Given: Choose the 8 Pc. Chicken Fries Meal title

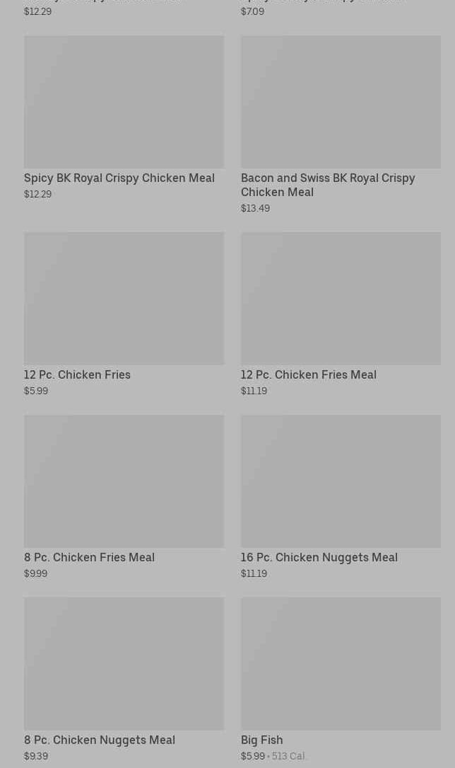Looking at the screenshot, I should (x=89, y=558).
